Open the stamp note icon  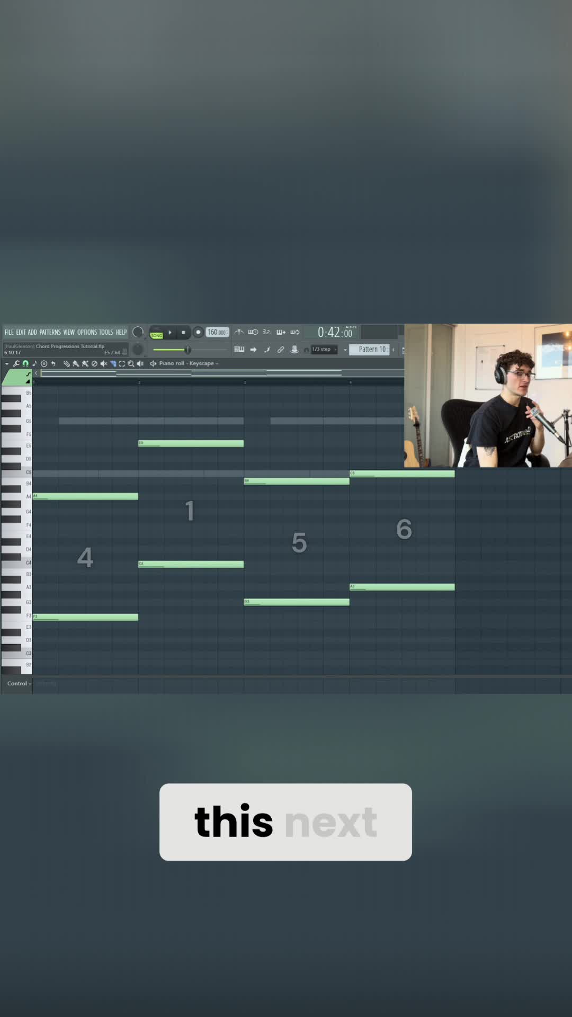tap(34, 363)
